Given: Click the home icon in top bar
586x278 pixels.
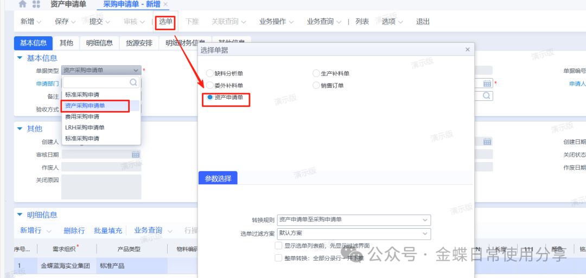Looking at the screenshot, I should [22, 4].
